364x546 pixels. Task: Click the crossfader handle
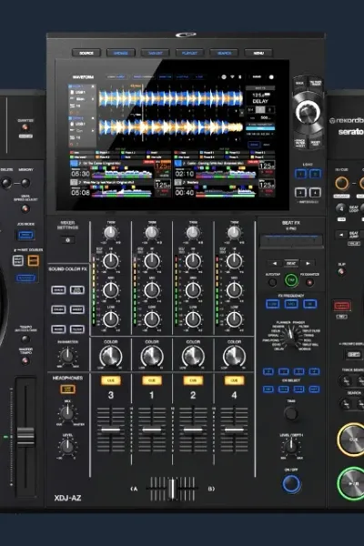(172, 489)
